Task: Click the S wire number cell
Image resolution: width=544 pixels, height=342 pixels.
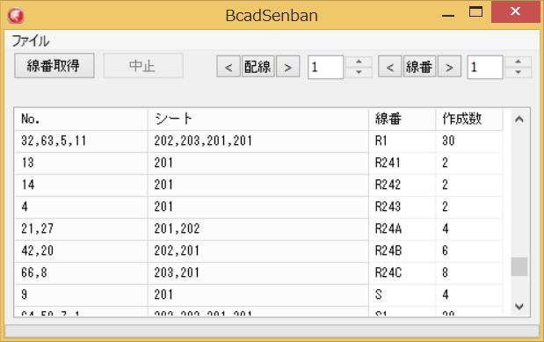Action: click(403, 295)
